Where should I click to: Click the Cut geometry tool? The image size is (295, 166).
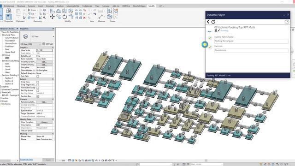(31, 14)
